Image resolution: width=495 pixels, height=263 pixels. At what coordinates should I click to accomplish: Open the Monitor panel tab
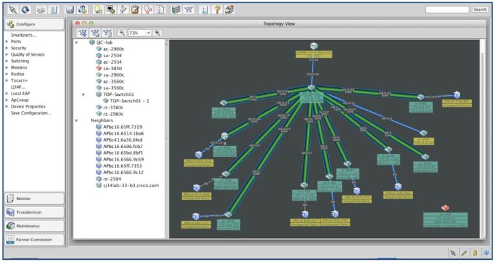[x=34, y=199]
